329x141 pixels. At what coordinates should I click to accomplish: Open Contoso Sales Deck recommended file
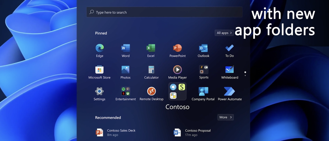(x=116, y=133)
